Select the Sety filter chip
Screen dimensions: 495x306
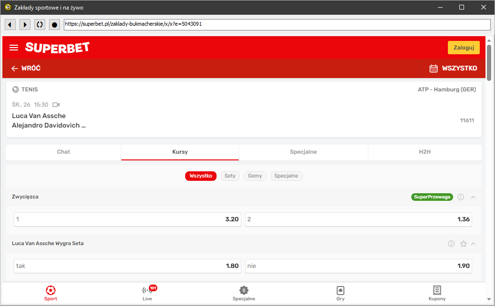point(230,176)
